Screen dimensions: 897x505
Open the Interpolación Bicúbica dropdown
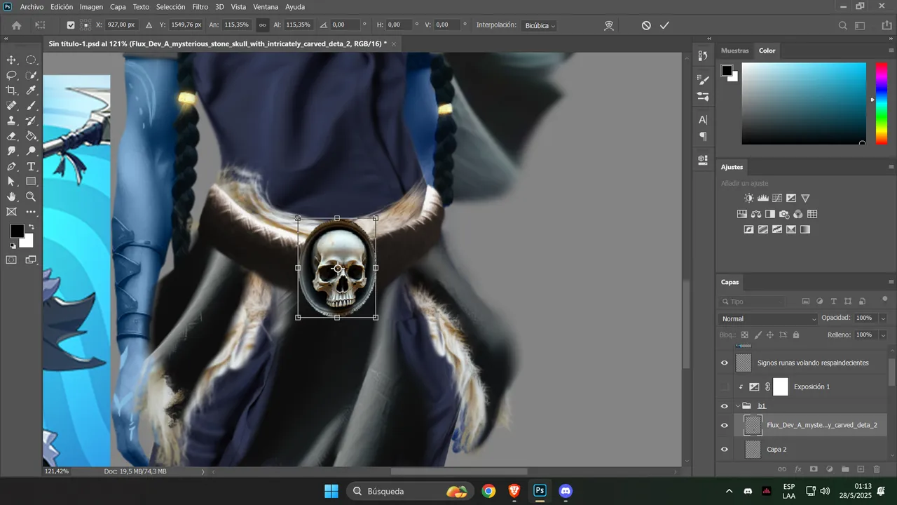(539, 25)
